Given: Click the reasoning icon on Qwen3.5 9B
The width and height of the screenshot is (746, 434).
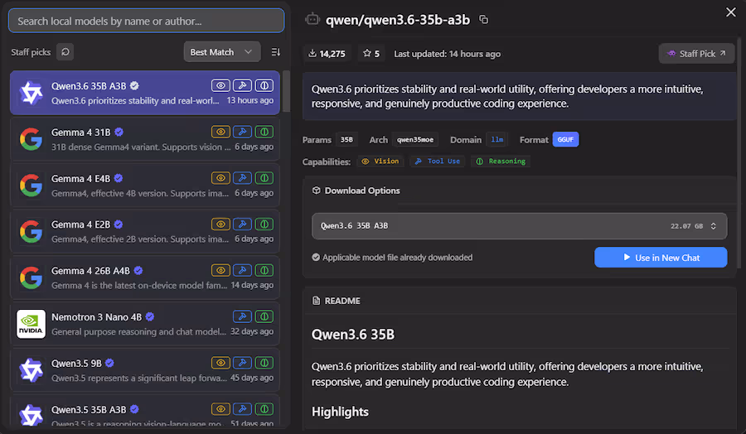Looking at the screenshot, I should (x=264, y=363).
